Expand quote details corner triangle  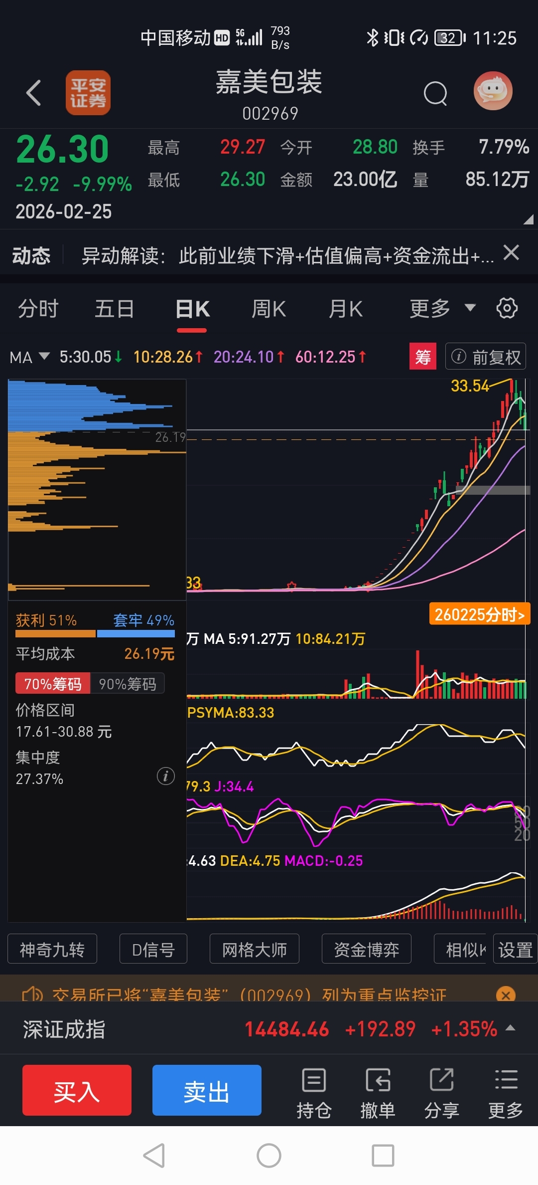pos(528,219)
